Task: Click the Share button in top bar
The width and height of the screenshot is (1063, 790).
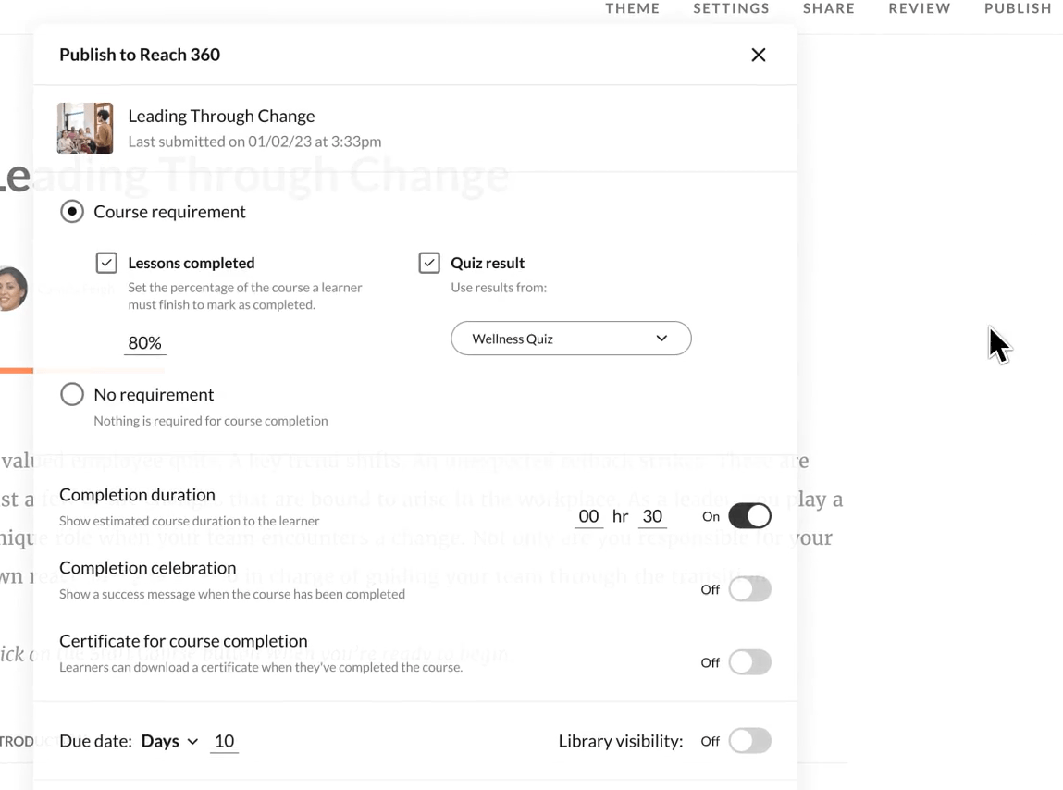Action: (829, 8)
